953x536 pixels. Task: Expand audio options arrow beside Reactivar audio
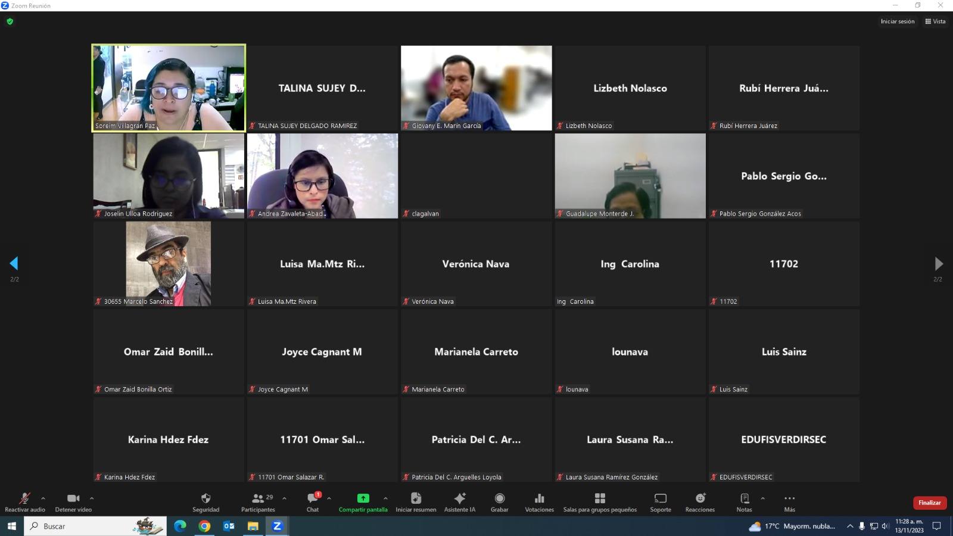(43, 498)
